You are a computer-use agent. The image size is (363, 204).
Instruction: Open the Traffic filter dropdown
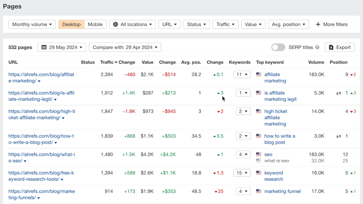click(x=226, y=24)
